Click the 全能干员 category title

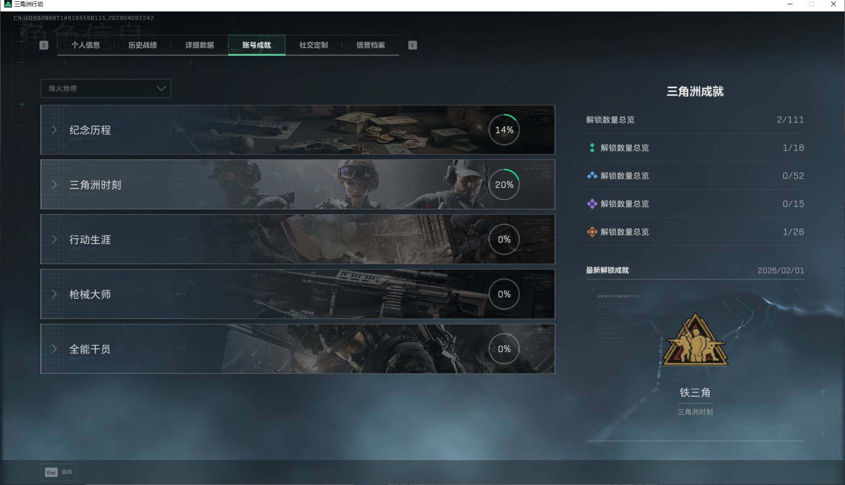(x=90, y=350)
